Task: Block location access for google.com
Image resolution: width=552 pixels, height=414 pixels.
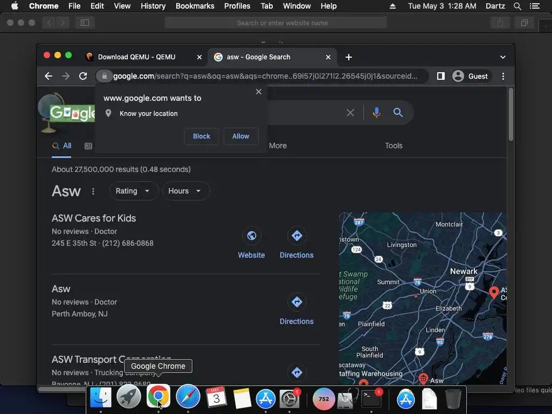Action: (x=202, y=136)
